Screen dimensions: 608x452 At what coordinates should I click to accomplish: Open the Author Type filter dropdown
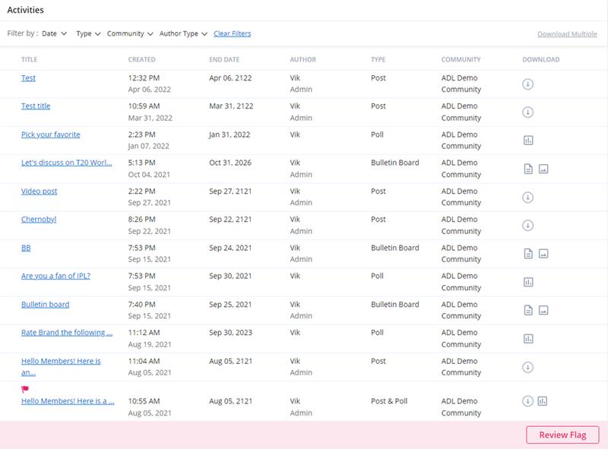coord(183,33)
